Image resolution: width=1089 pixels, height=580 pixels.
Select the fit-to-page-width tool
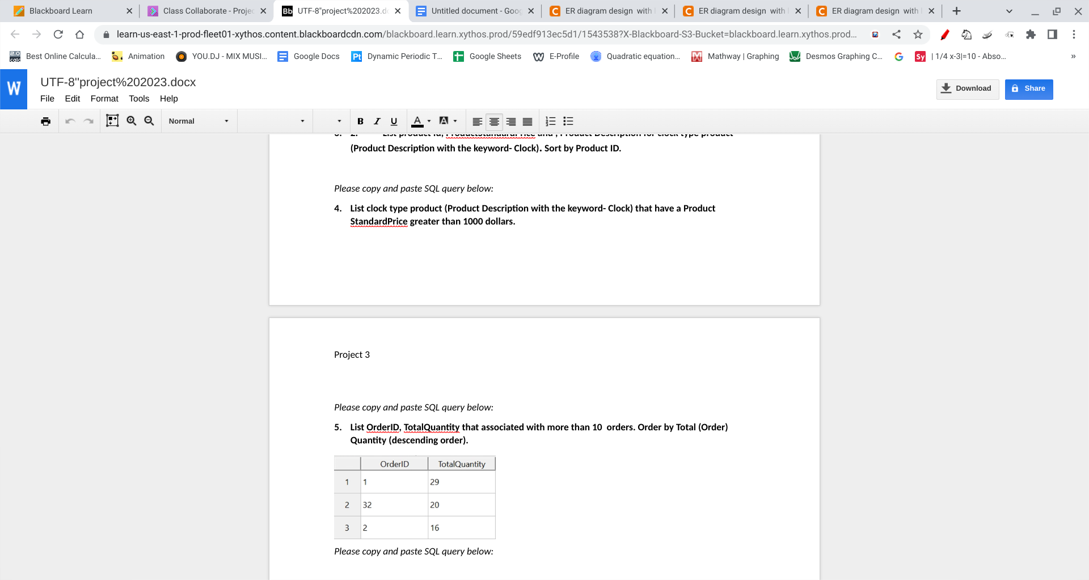112,121
